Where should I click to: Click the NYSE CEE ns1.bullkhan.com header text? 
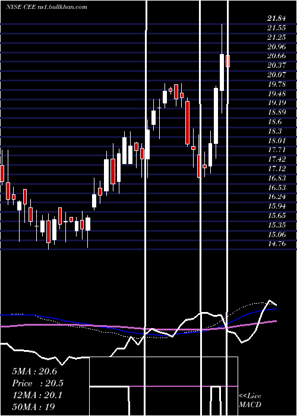coord(46,7)
